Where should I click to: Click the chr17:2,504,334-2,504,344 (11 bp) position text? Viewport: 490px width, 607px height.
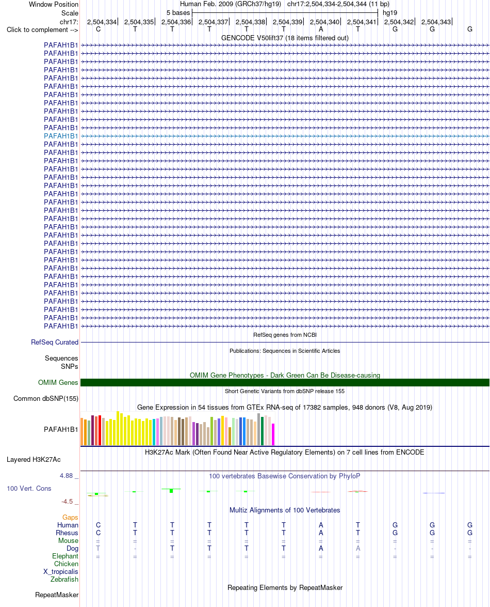pyautogui.click(x=338, y=4)
